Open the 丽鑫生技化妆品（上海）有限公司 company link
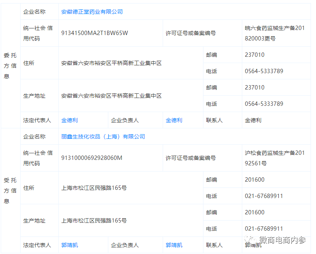 click(x=103, y=137)
